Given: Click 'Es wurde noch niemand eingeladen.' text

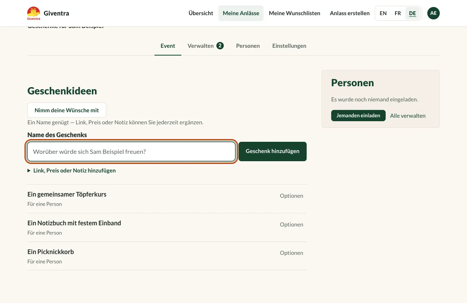Looking at the screenshot, I should coord(374,99).
